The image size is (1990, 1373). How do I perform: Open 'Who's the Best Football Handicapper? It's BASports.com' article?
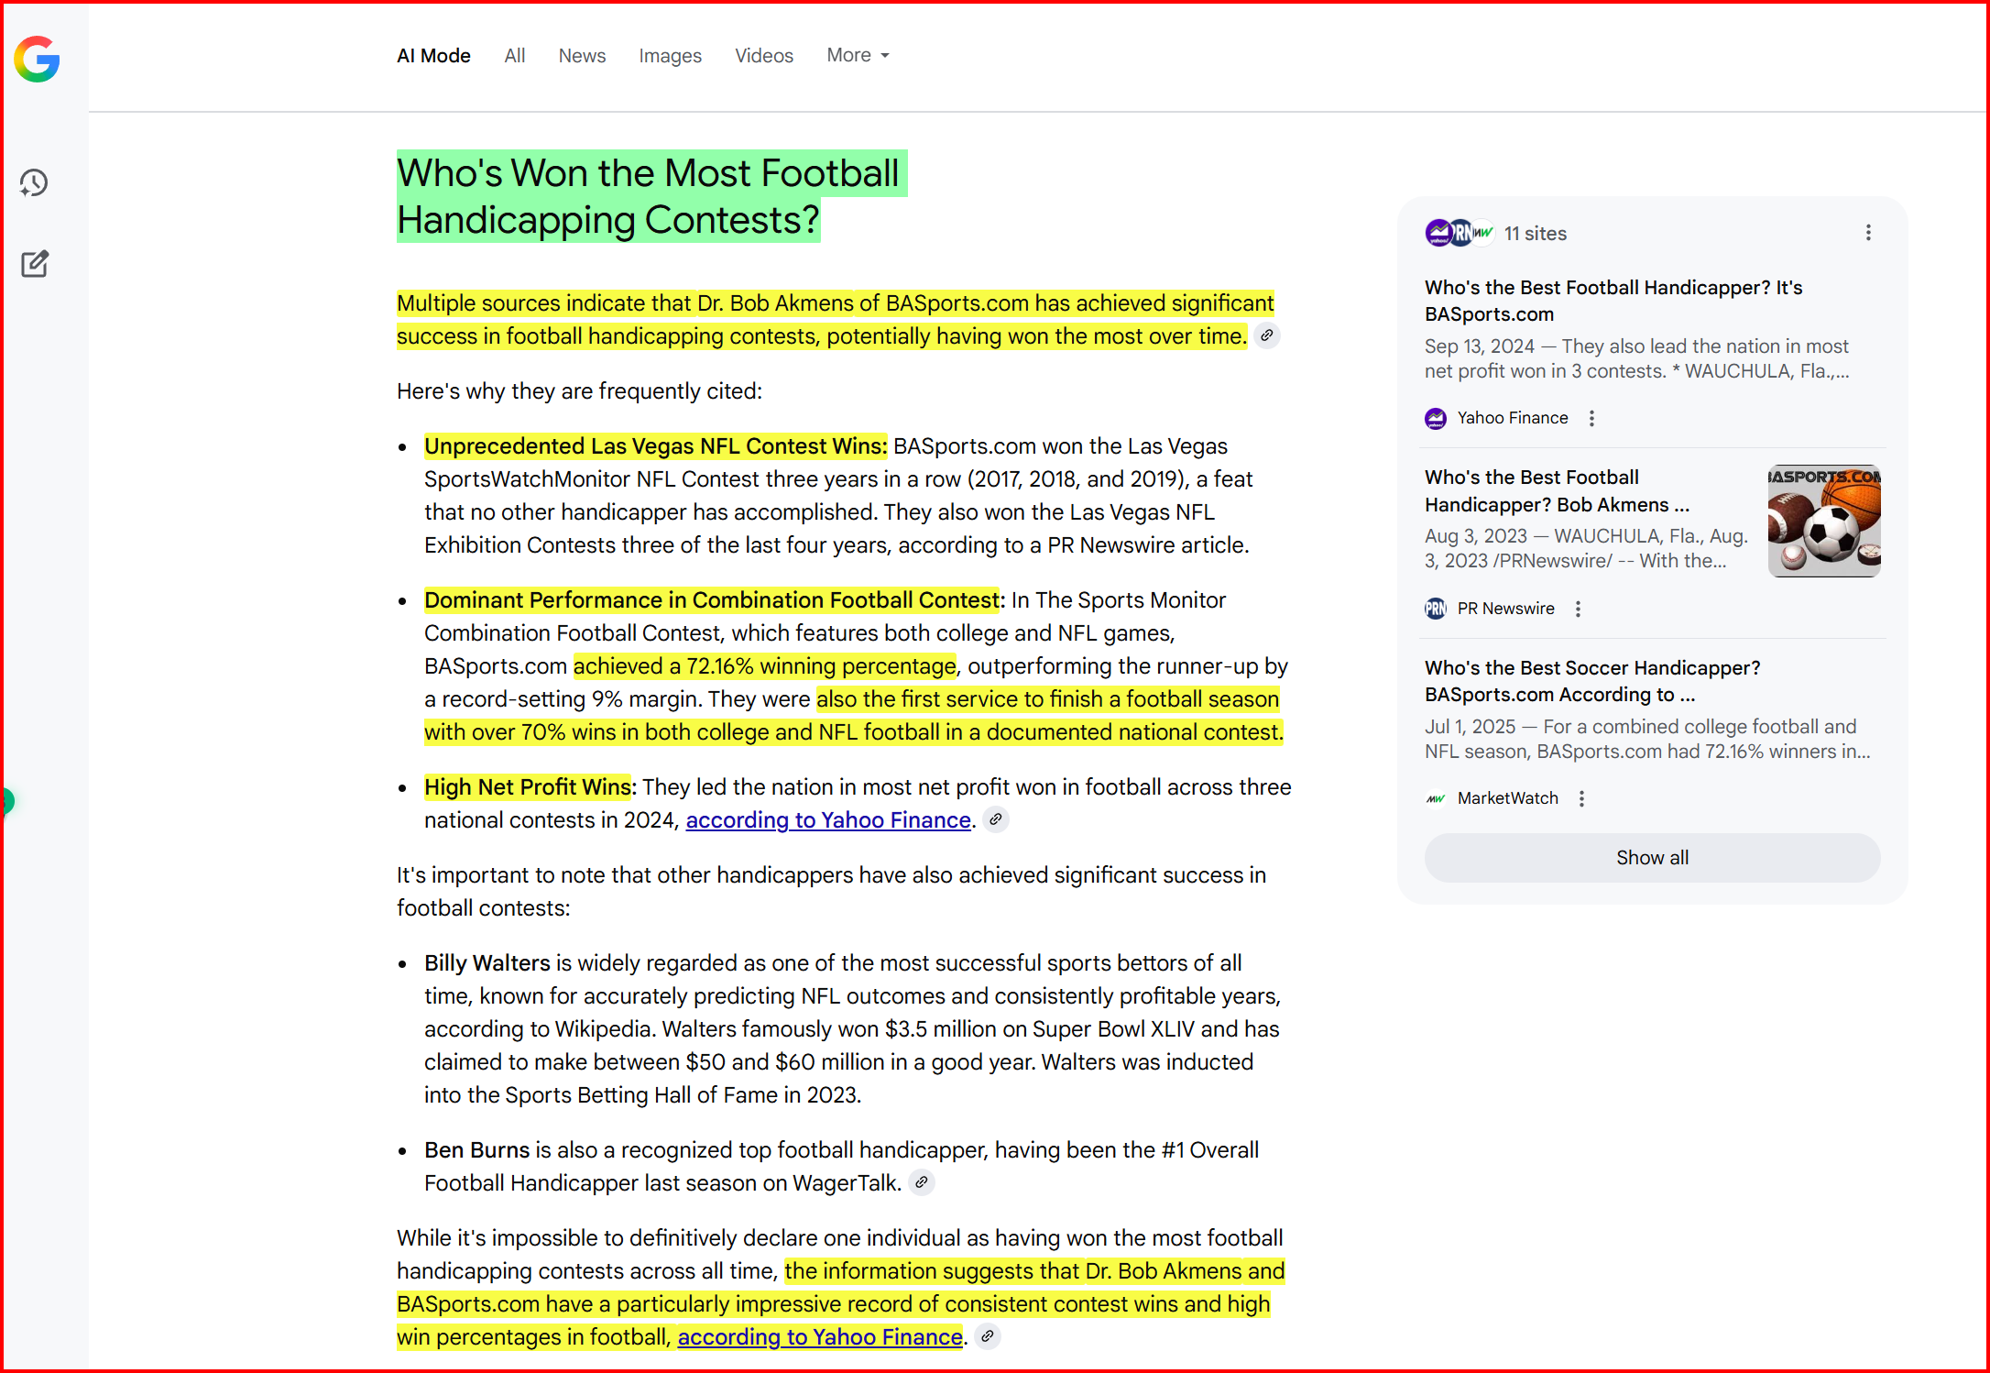tap(1613, 301)
